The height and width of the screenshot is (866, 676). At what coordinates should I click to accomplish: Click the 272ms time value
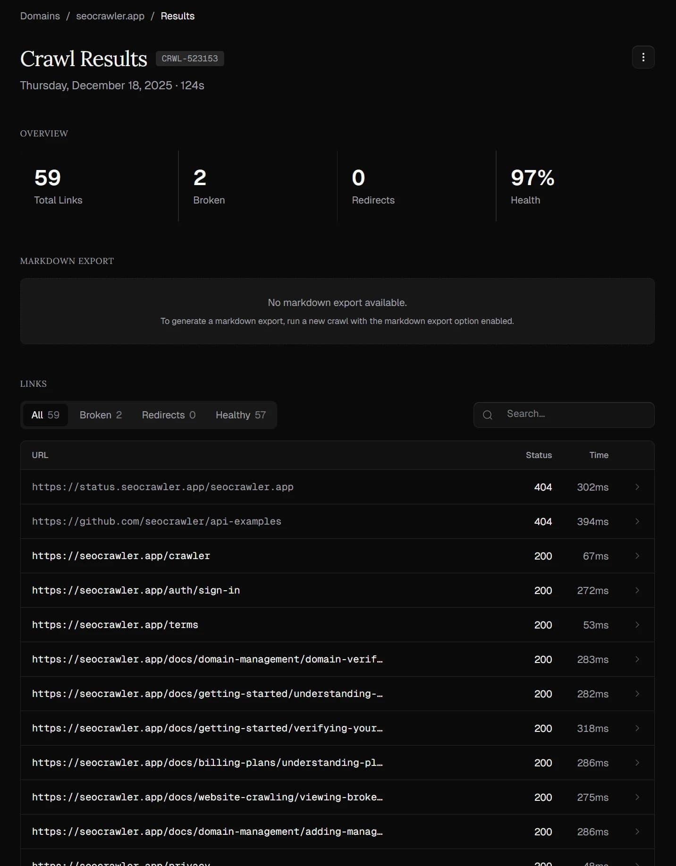tap(592, 590)
